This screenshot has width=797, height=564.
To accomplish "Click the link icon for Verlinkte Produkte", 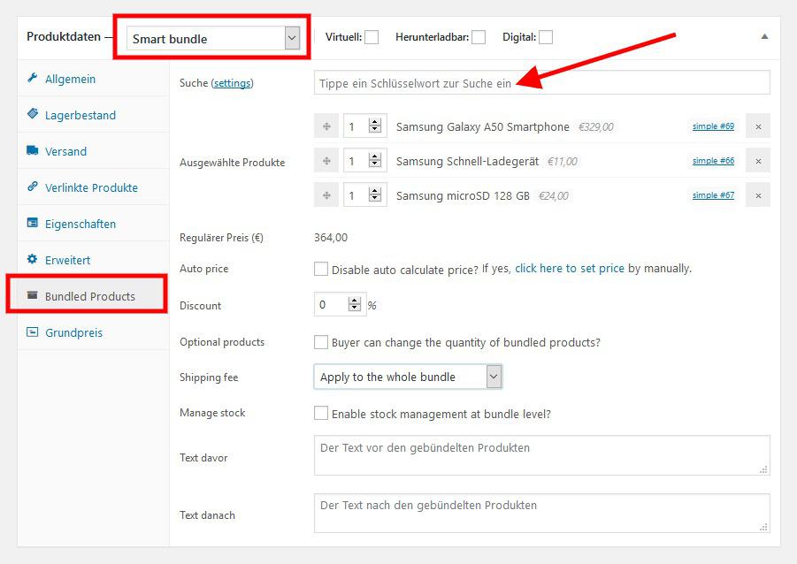I will point(33,187).
